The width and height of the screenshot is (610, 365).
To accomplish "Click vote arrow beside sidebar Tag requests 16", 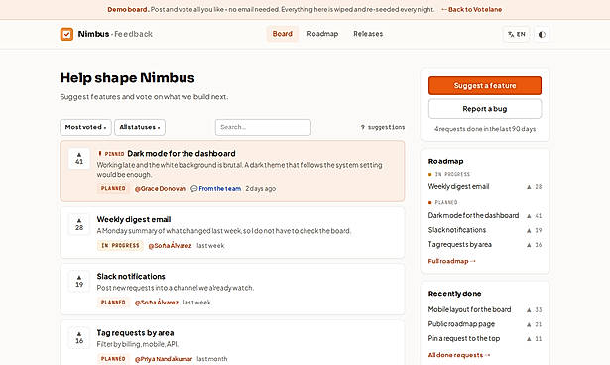I will (529, 245).
